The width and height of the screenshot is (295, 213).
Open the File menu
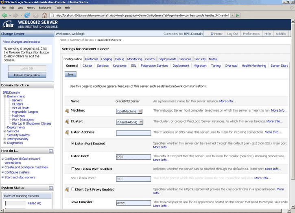(x=4, y=8)
